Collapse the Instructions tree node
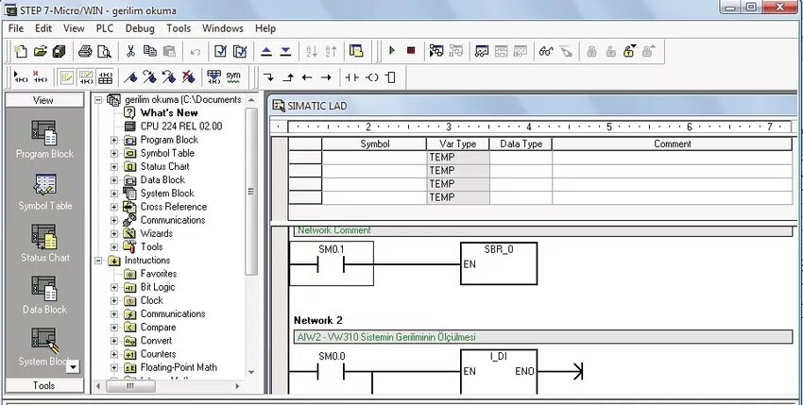 (x=98, y=261)
